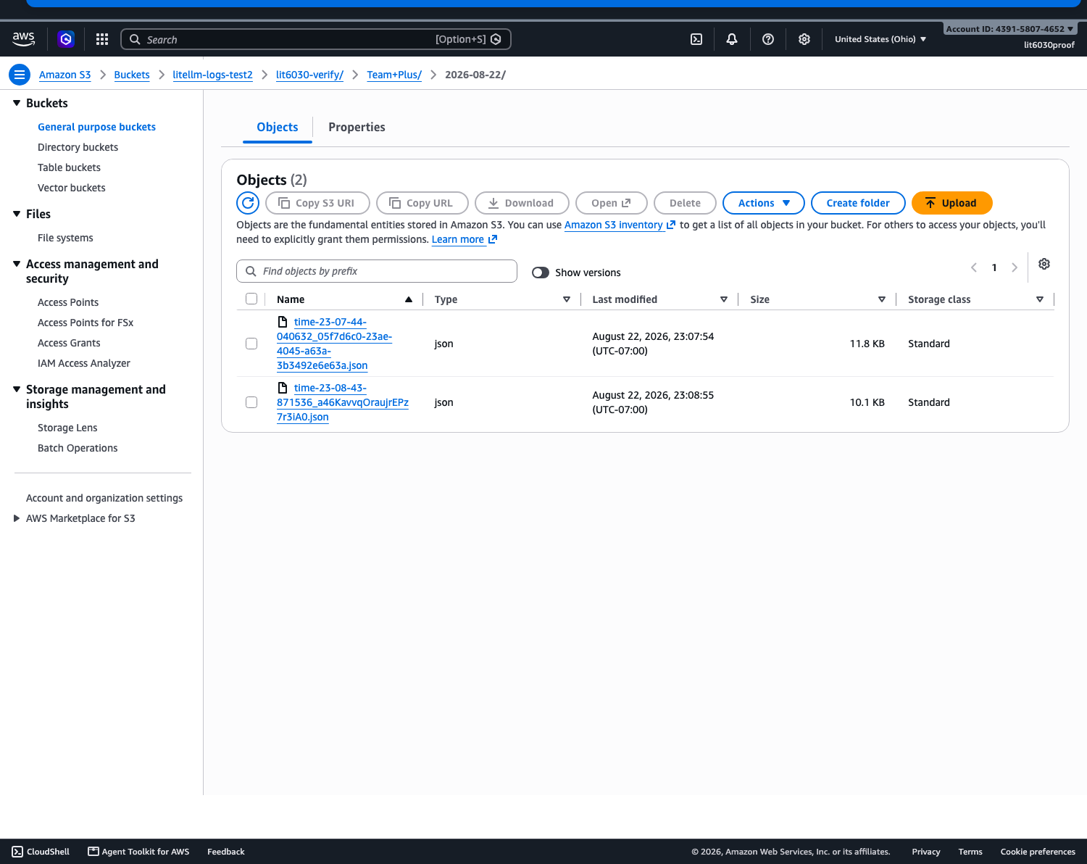Image resolution: width=1087 pixels, height=864 pixels.
Task: Open the services grid menu icon
Action: [x=102, y=39]
